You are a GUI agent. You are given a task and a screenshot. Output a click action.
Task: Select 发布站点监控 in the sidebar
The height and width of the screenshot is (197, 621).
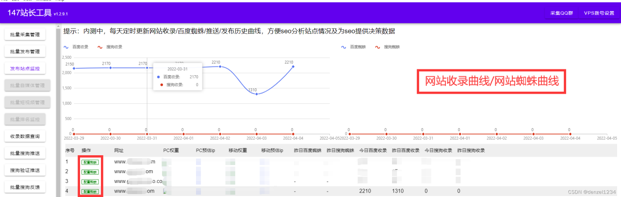coord(25,68)
